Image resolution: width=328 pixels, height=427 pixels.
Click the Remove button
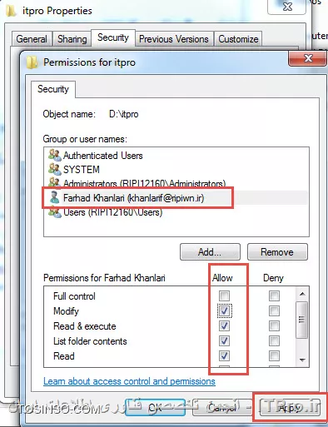click(x=277, y=252)
